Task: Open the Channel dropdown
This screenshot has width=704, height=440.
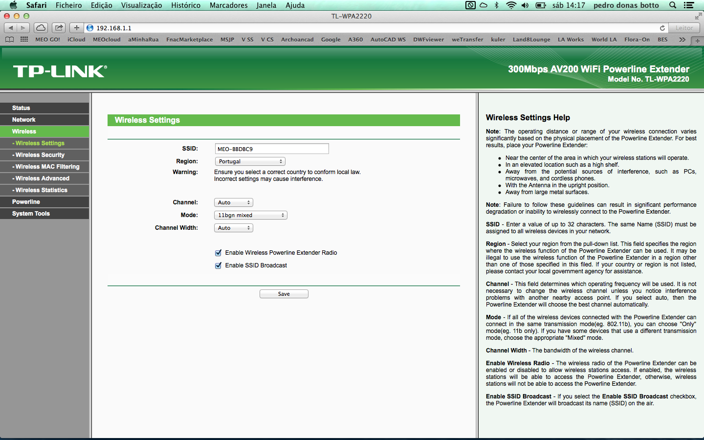Action: [x=234, y=202]
